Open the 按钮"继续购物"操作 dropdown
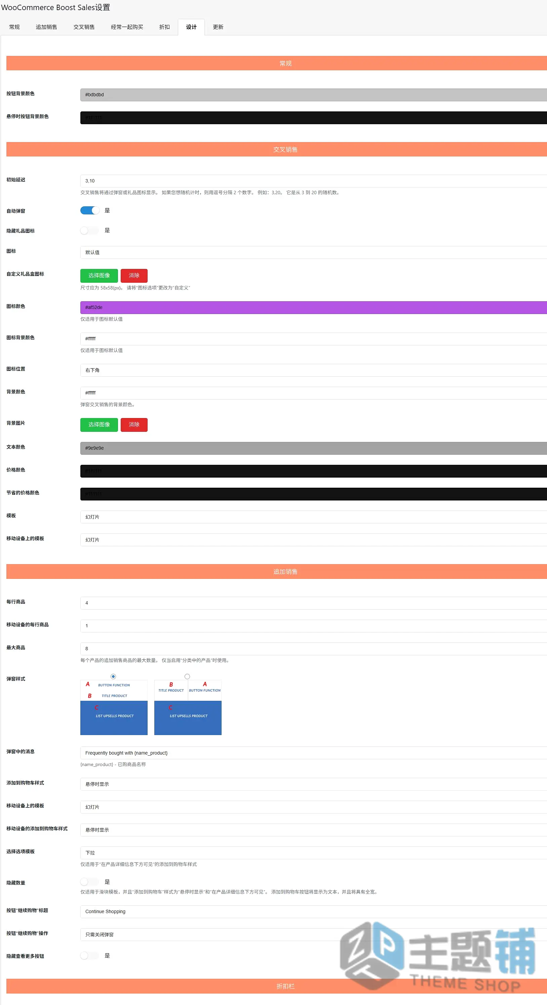Image resolution: width=547 pixels, height=1005 pixels. pyautogui.click(x=314, y=935)
